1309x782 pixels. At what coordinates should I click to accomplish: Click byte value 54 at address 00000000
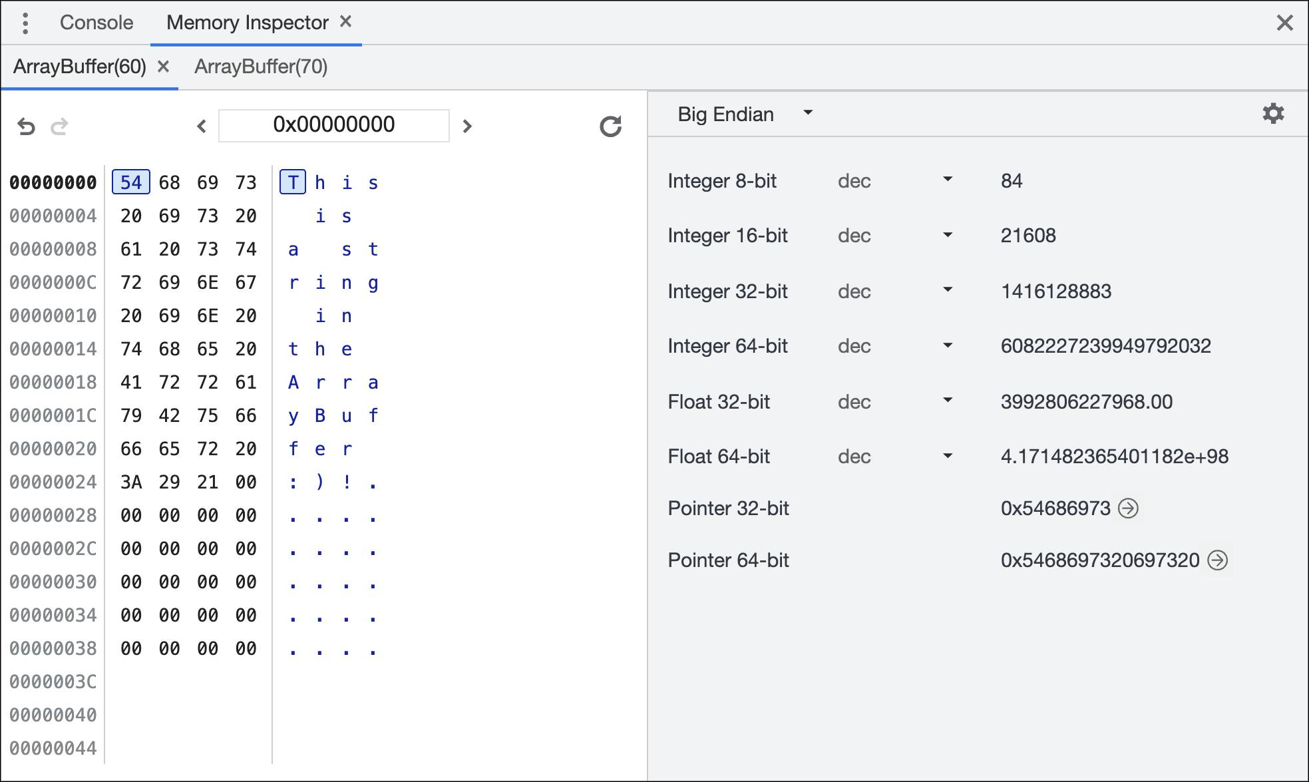(x=130, y=182)
